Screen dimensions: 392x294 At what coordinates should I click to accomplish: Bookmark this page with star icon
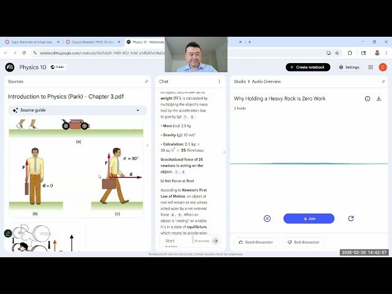coord(337,53)
